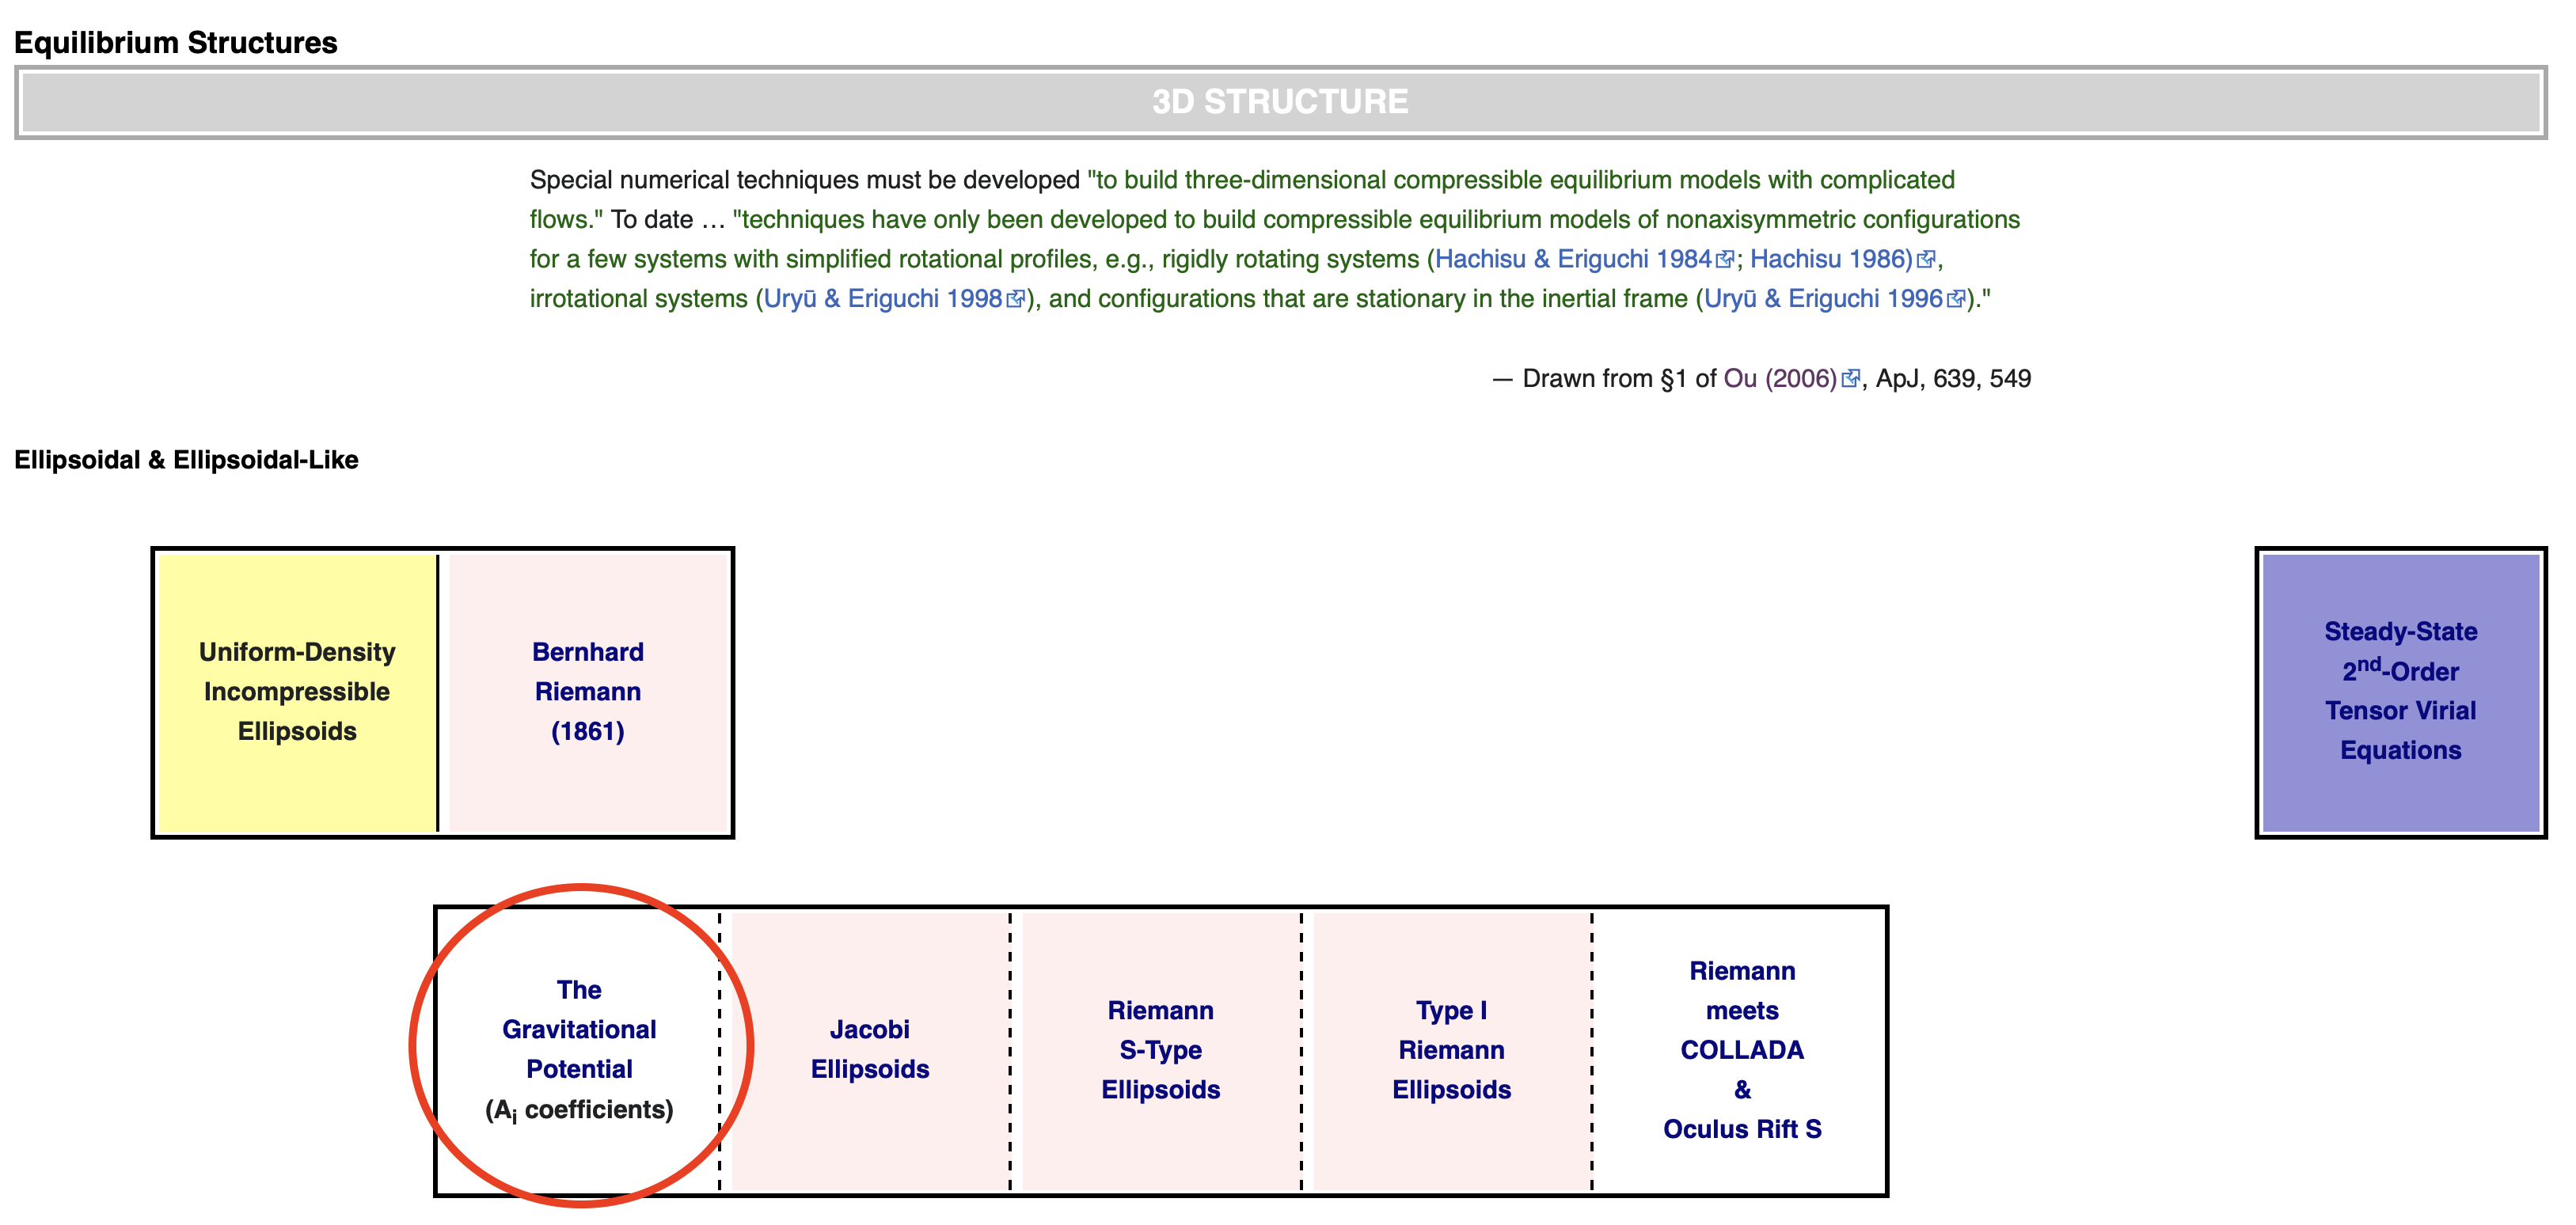
Task: Follow the Uryū & Eriguchi 1996 link
Action: coord(1822,299)
